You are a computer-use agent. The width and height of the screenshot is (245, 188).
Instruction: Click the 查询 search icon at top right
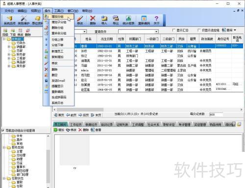[x=227, y=30]
